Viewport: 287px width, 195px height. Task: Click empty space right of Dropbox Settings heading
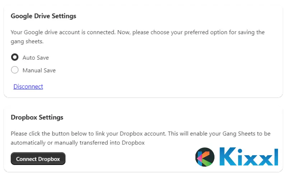click(x=170, y=117)
